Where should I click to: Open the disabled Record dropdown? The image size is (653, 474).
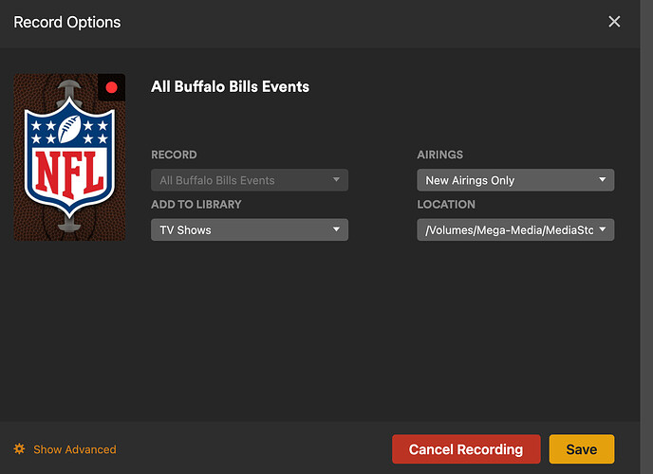tap(250, 180)
